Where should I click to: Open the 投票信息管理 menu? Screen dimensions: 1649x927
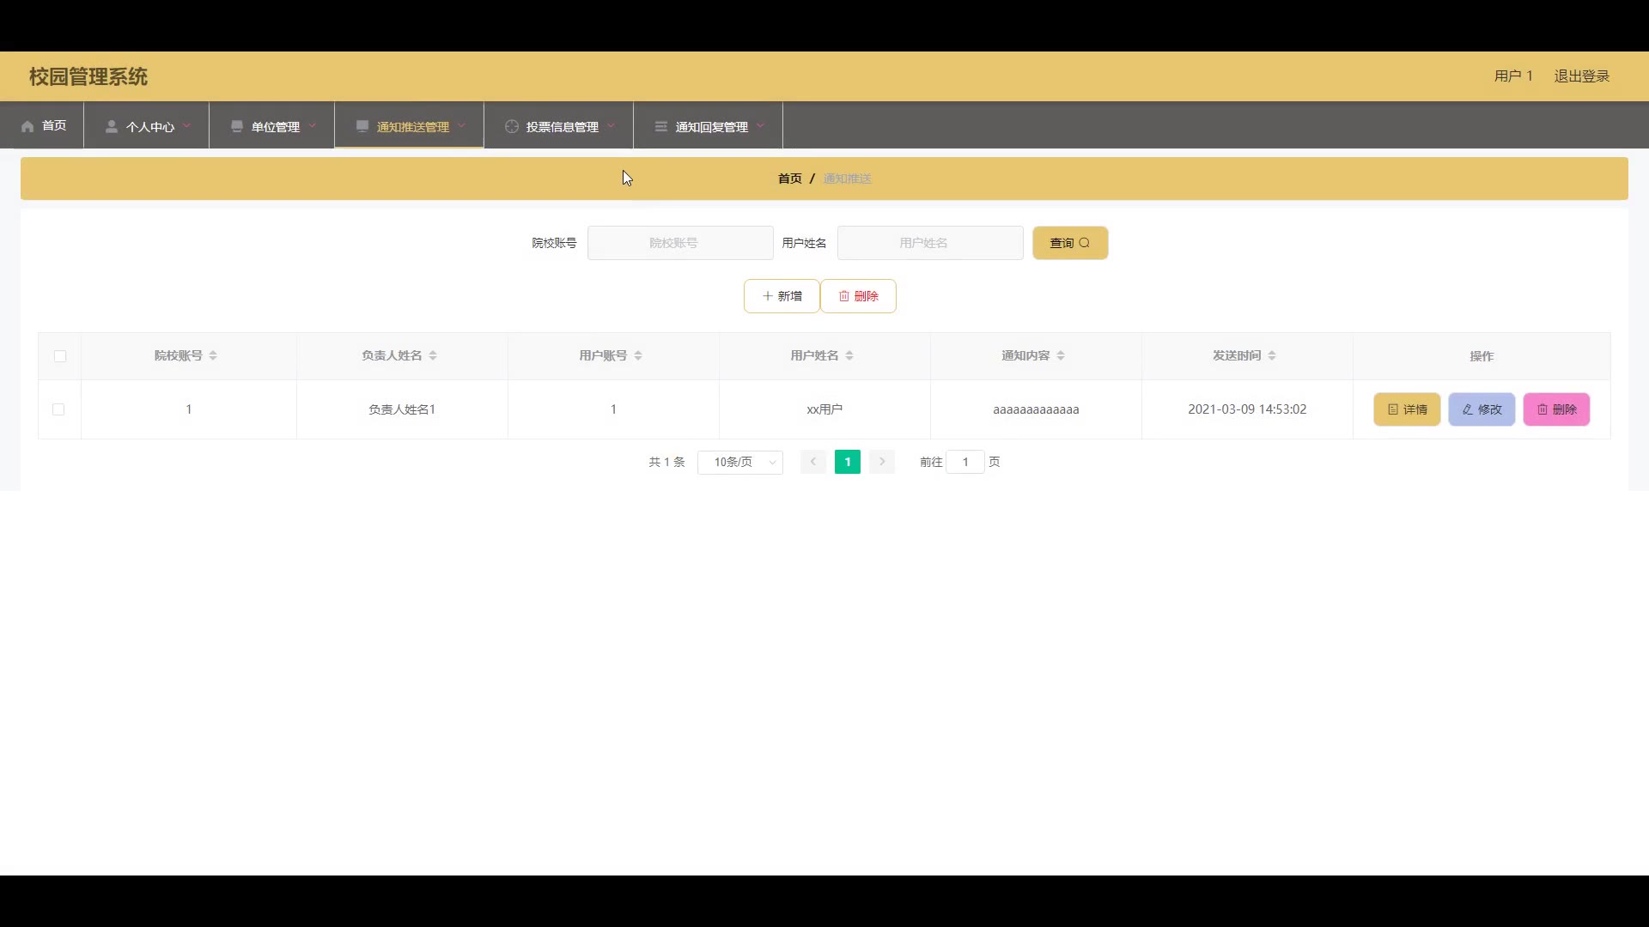click(562, 126)
